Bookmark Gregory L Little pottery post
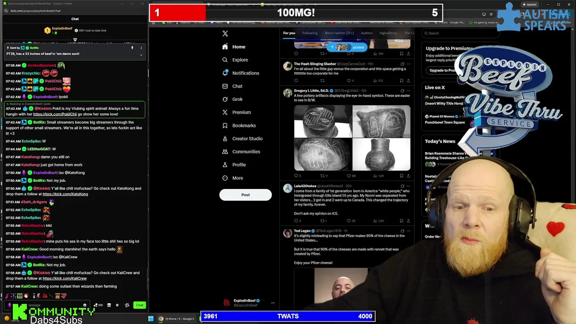Image resolution: width=576 pixels, height=324 pixels. click(x=401, y=175)
